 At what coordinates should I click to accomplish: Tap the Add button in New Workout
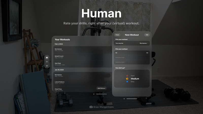click(x=147, y=35)
